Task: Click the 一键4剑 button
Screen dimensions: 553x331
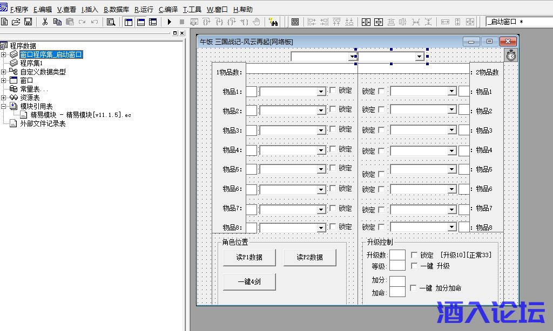Action: 249,281
